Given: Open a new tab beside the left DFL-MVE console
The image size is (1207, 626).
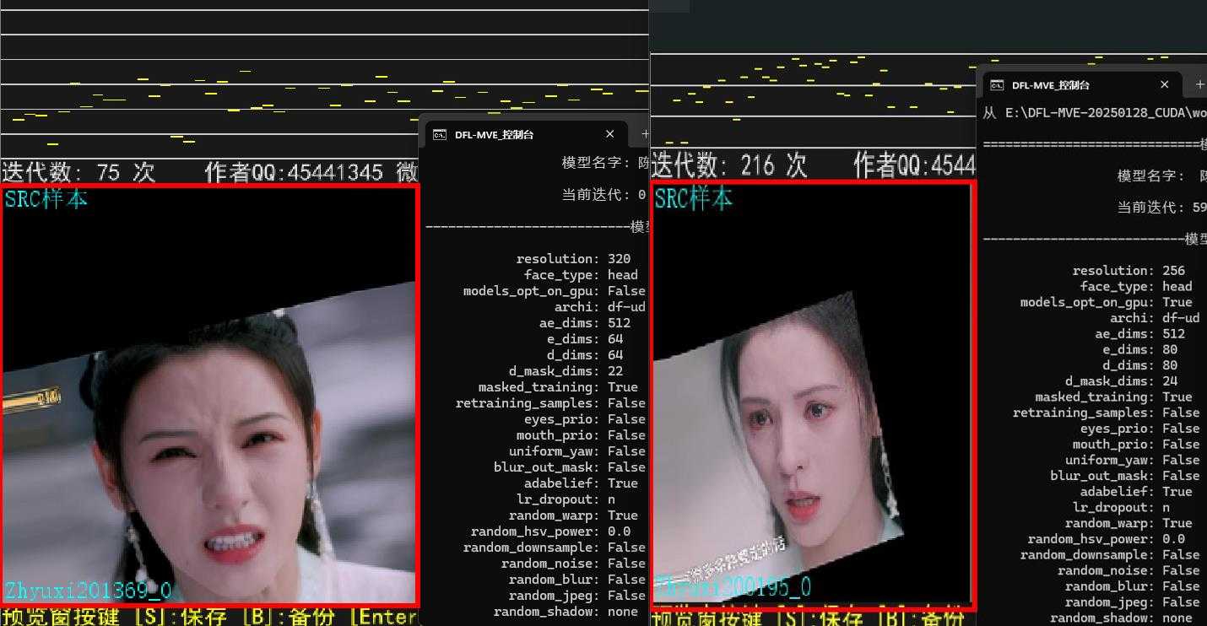Looking at the screenshot, I should click(644, 133).
